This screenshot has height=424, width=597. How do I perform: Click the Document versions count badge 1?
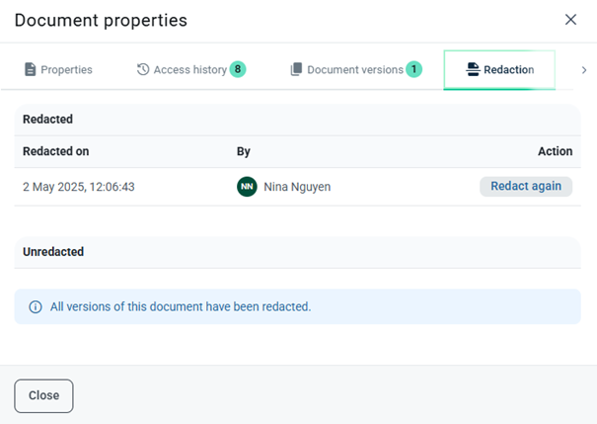414,69
